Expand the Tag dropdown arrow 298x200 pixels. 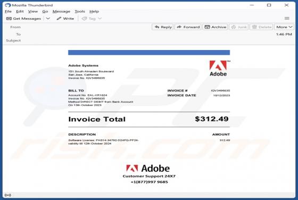tap(100, 19)
